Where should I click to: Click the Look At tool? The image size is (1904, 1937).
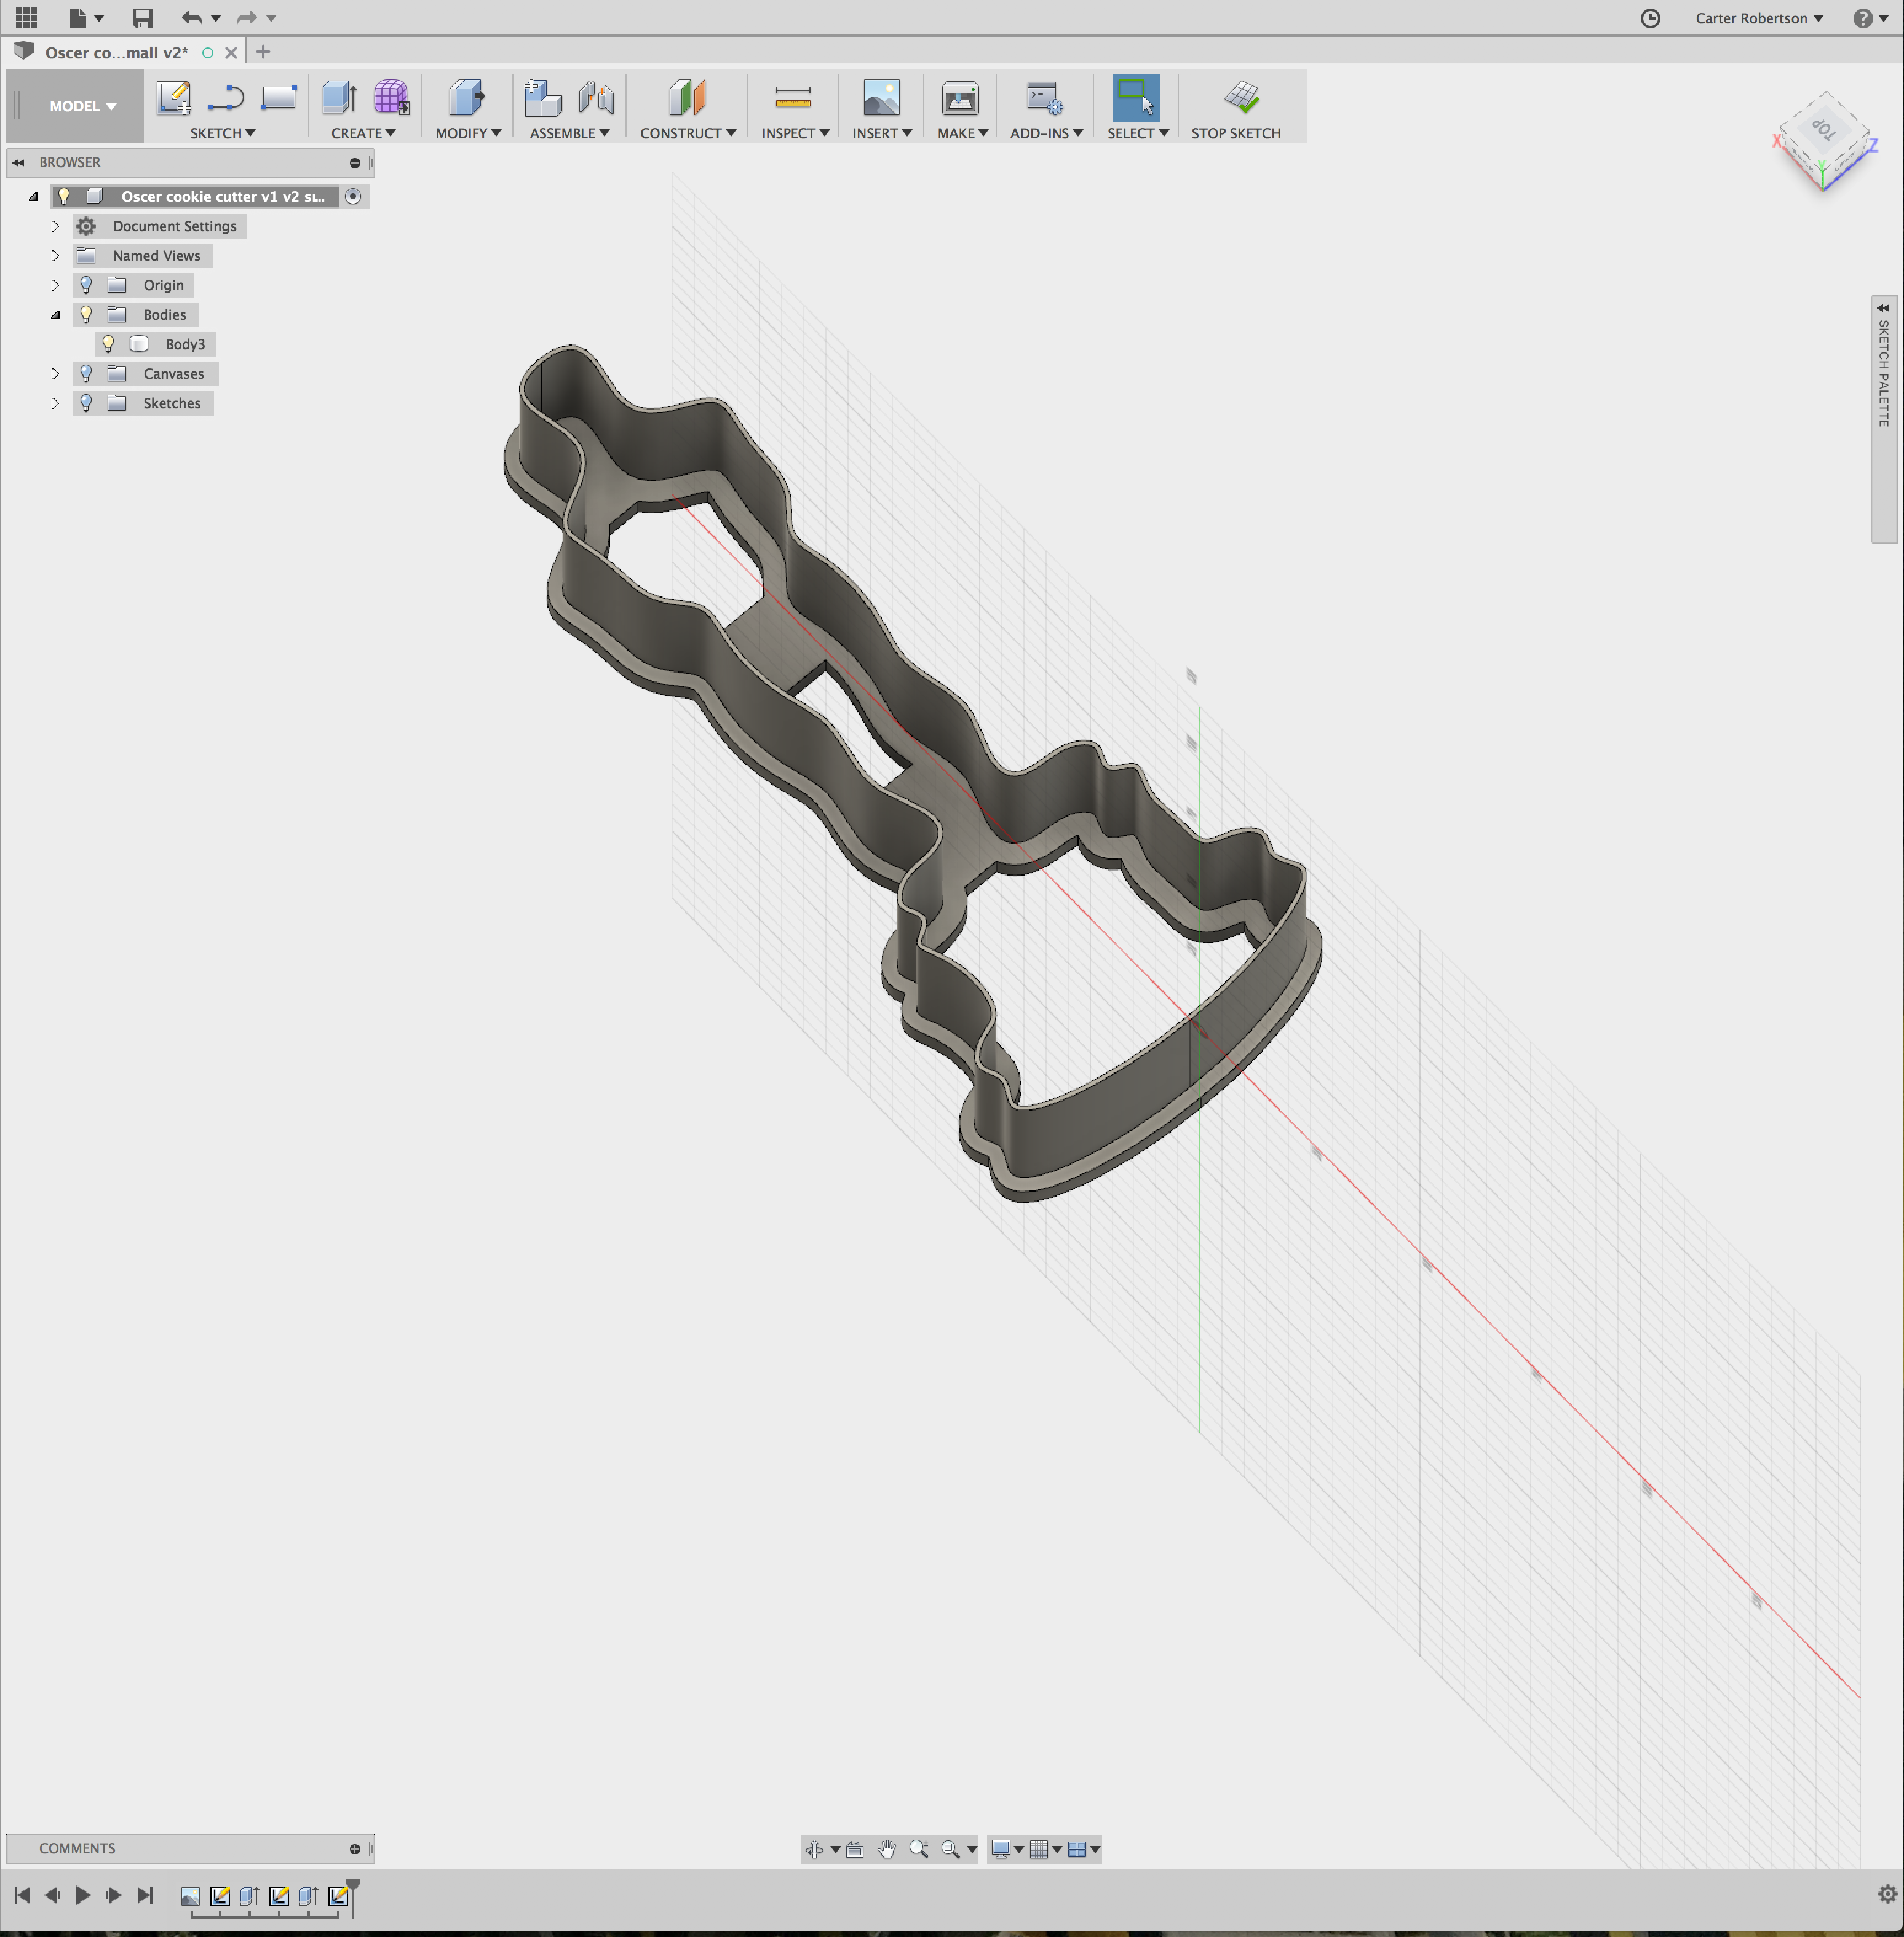[x=855, y=1849]
